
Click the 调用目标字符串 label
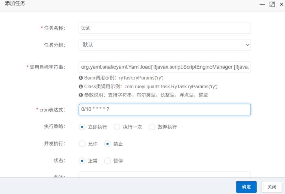47,67
